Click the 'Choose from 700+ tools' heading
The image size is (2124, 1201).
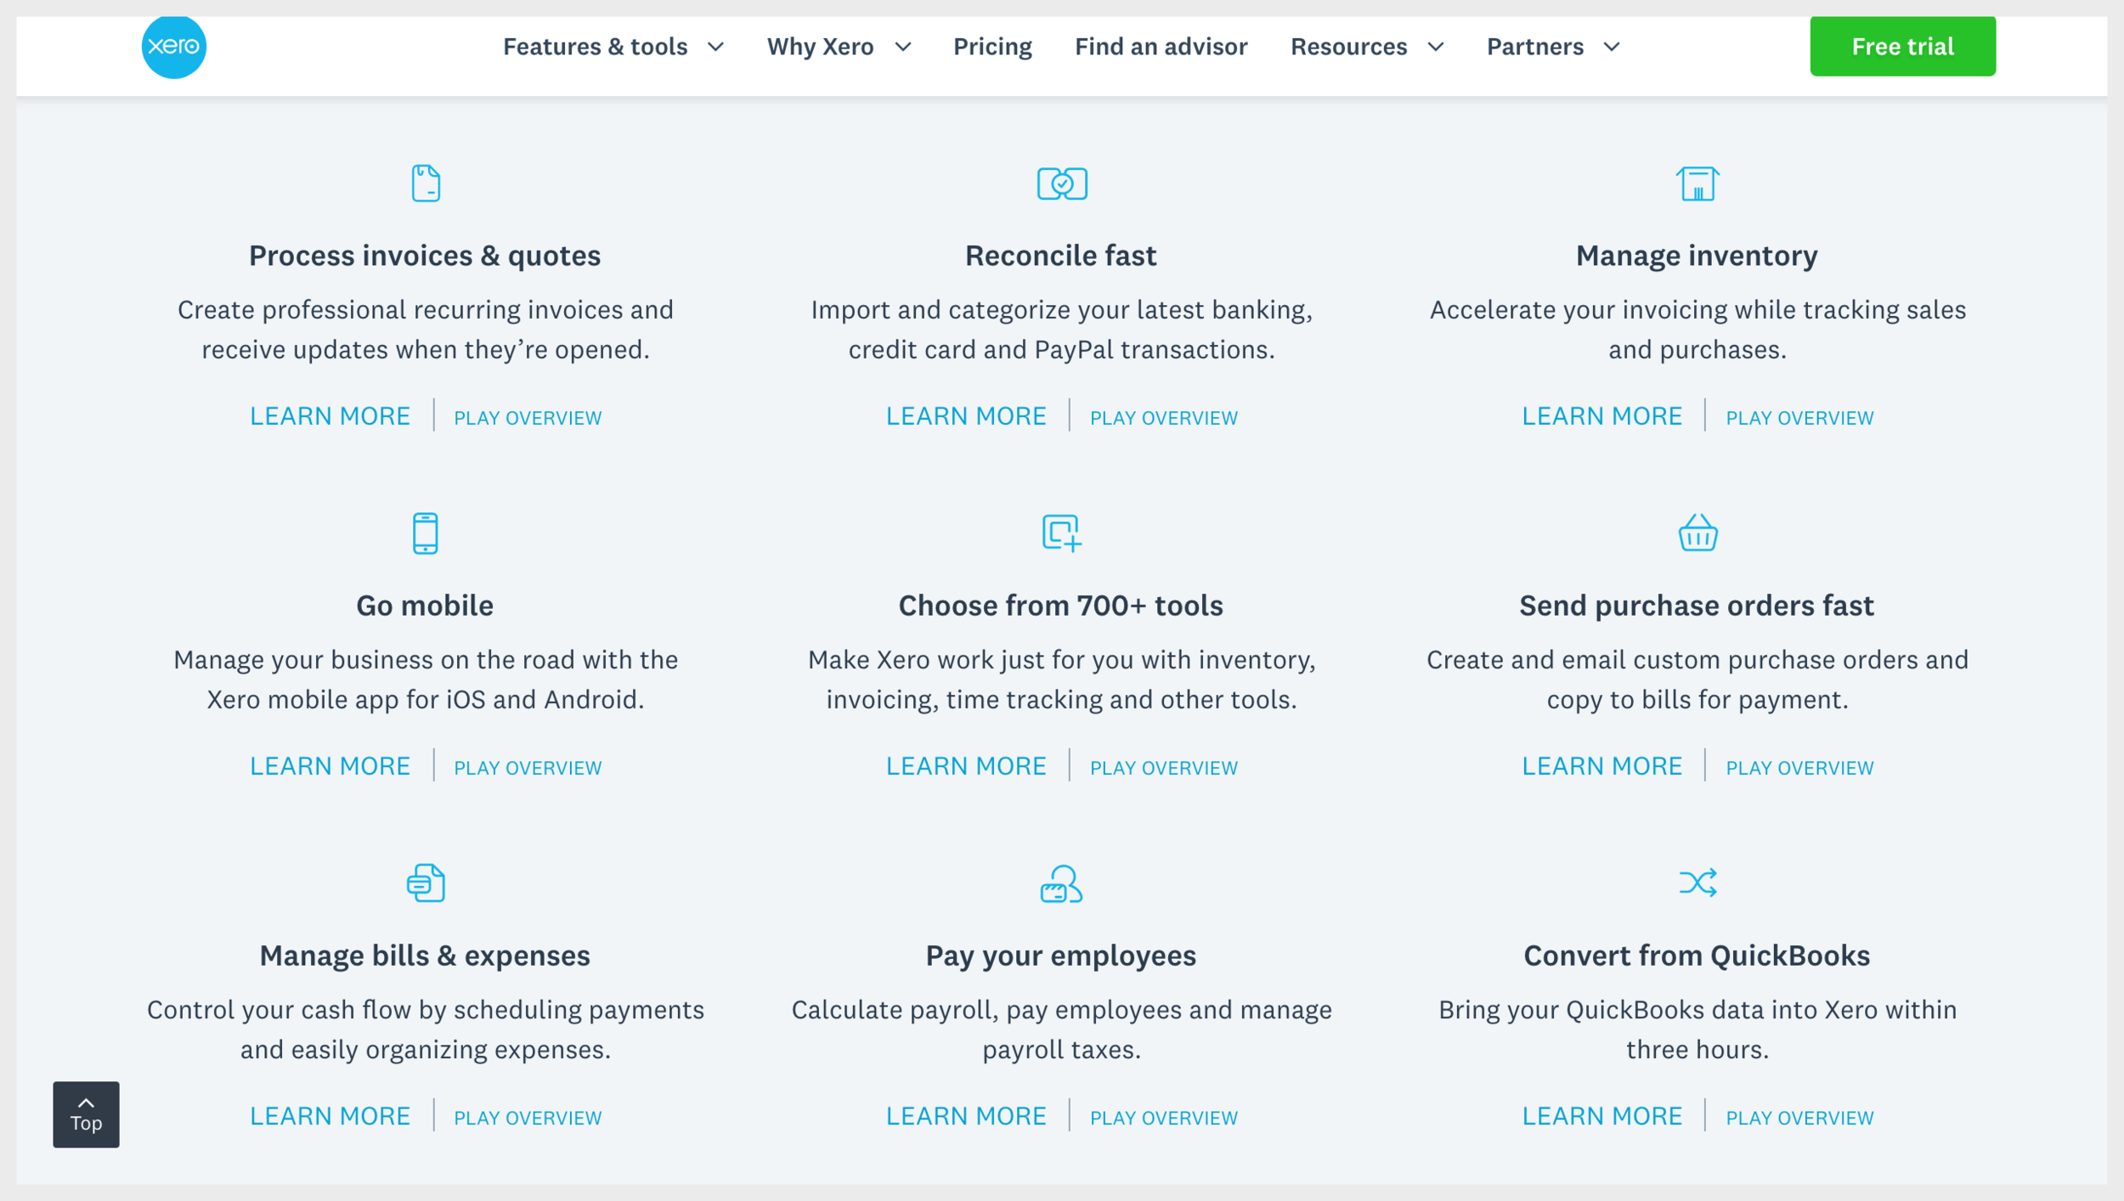pos(1061,606)
